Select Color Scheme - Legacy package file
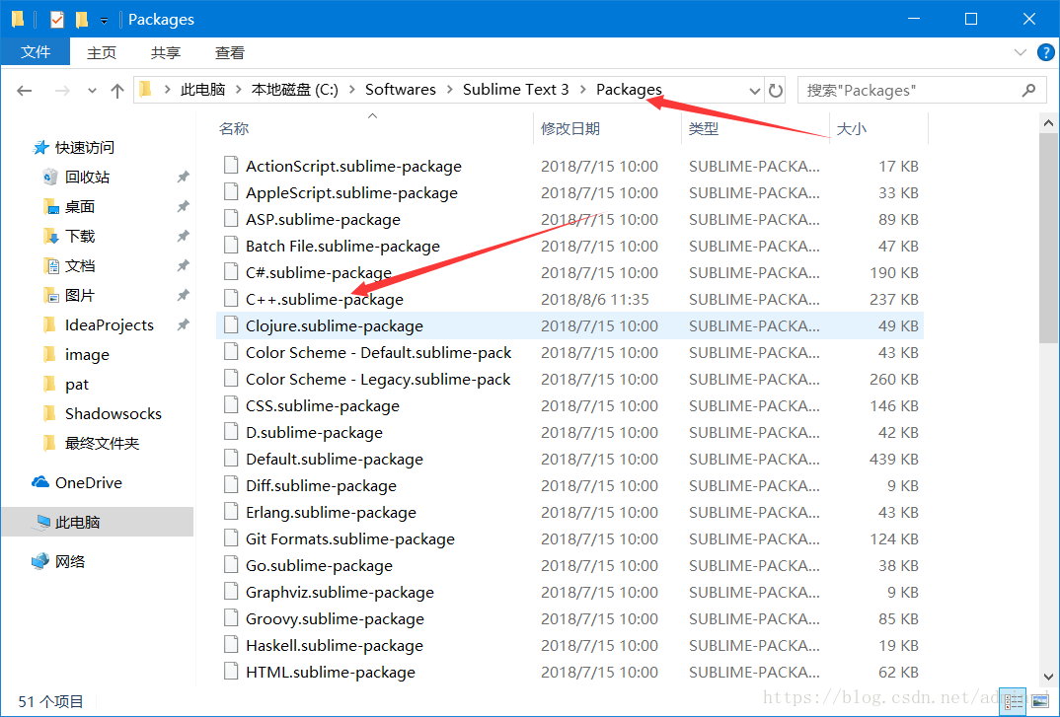1060x717 pixels. pyautogui.click(x=378, y=379)
